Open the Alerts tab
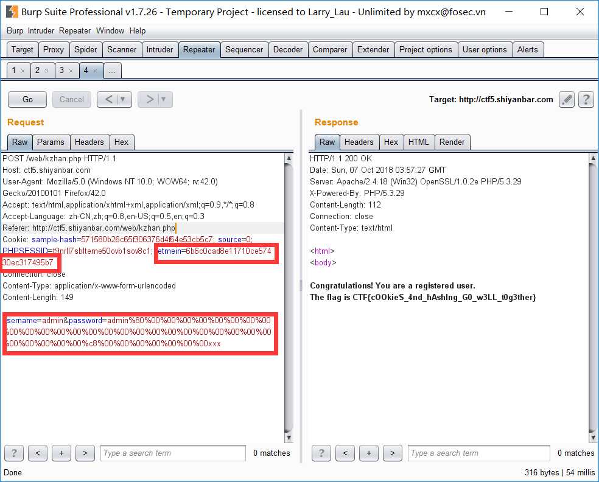599x482 pixels. [x=527, y=50]
